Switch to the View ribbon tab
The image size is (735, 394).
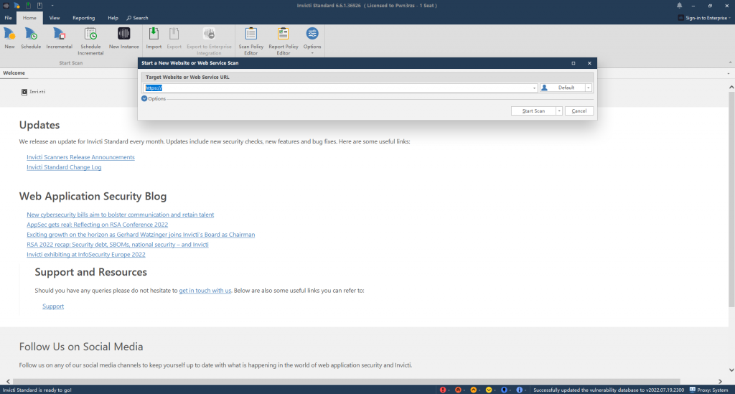pos(55,18)
